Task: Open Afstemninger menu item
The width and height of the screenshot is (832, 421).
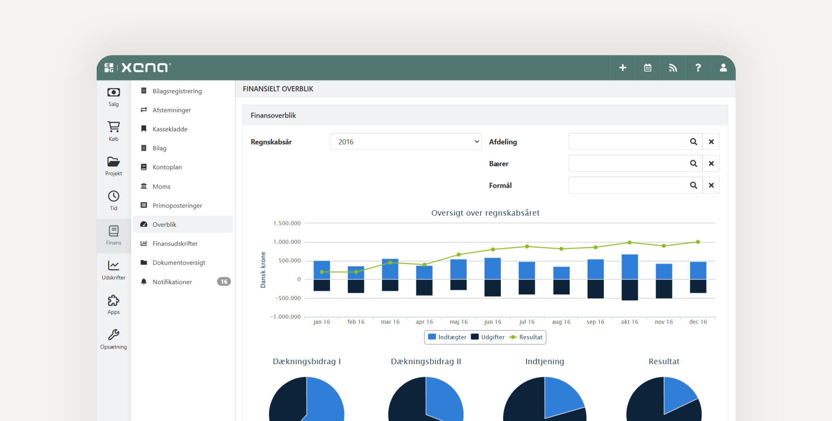Action: click(x=183, y=110)
